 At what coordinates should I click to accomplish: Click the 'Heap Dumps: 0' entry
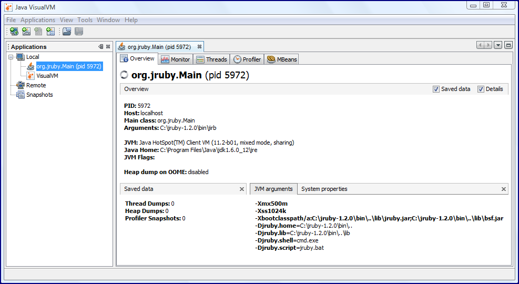coord(147,211)
